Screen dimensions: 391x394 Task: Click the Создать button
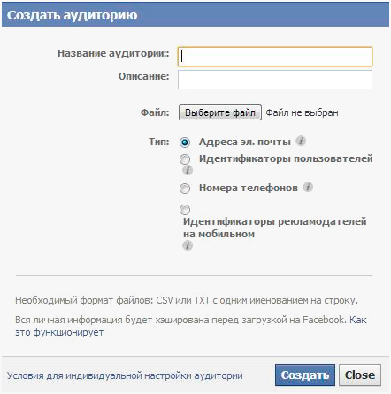[x=305, y=375]
